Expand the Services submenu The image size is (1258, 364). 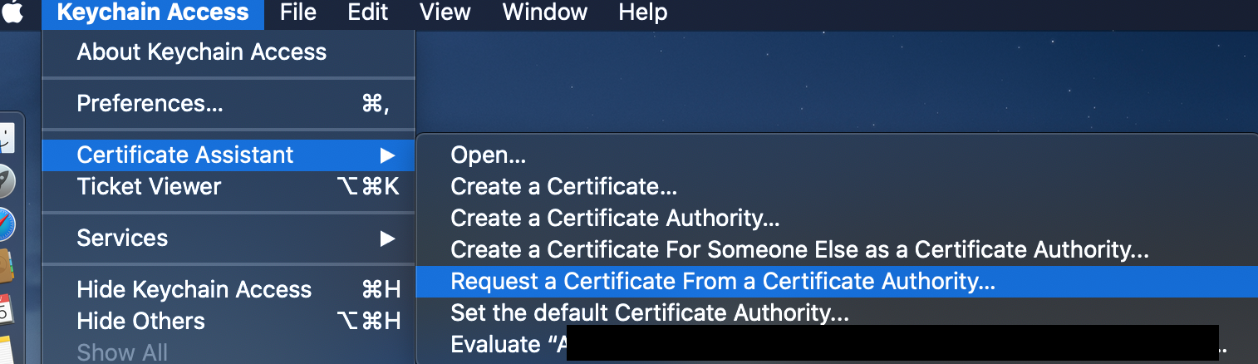[229, 239]
